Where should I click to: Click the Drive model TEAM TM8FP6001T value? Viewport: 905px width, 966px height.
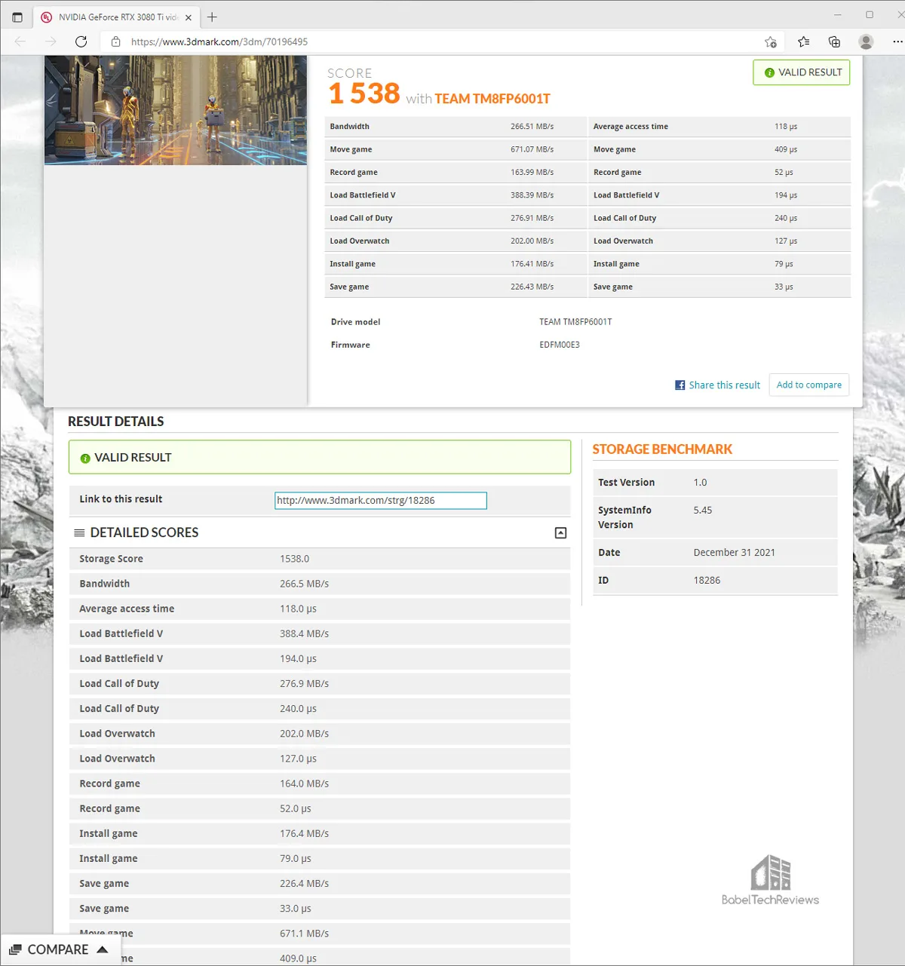[x=575, y=322]
